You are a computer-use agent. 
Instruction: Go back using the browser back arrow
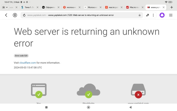6,15
